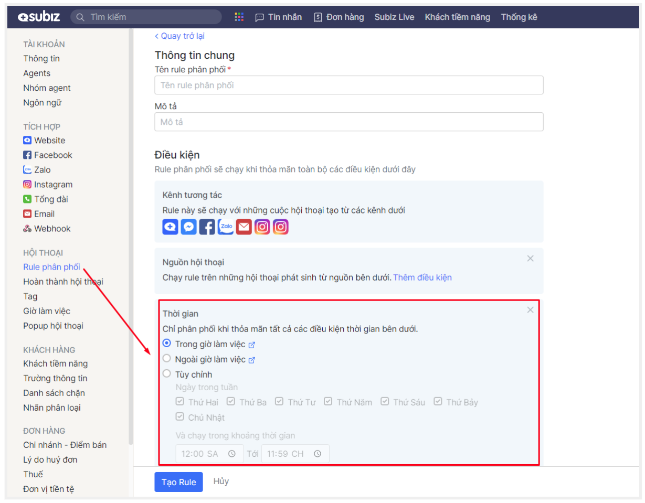Select the Zalo channel icon
645x503 pixels.
point(226,227)
